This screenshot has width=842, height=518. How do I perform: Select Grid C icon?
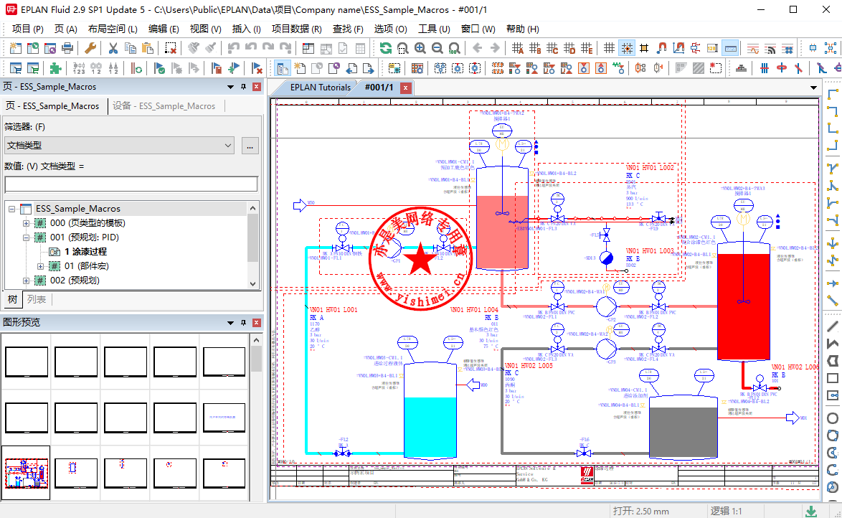click(x=552, y=48)
